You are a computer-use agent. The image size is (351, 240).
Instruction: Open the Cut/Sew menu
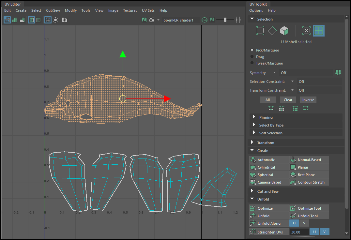[x=53, y=10]
